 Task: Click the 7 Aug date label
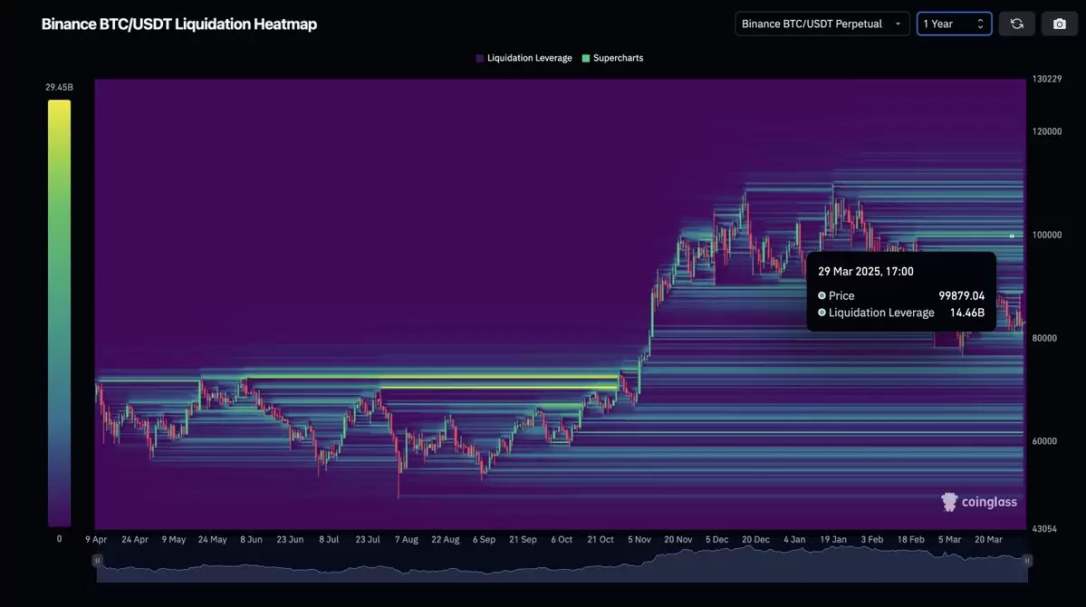(x=407, y=540)
